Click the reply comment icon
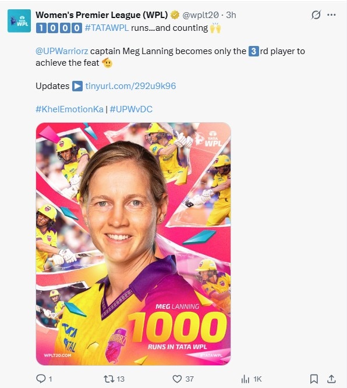The height and width of the screenshot is (388, 347). [x=41, y=379]
